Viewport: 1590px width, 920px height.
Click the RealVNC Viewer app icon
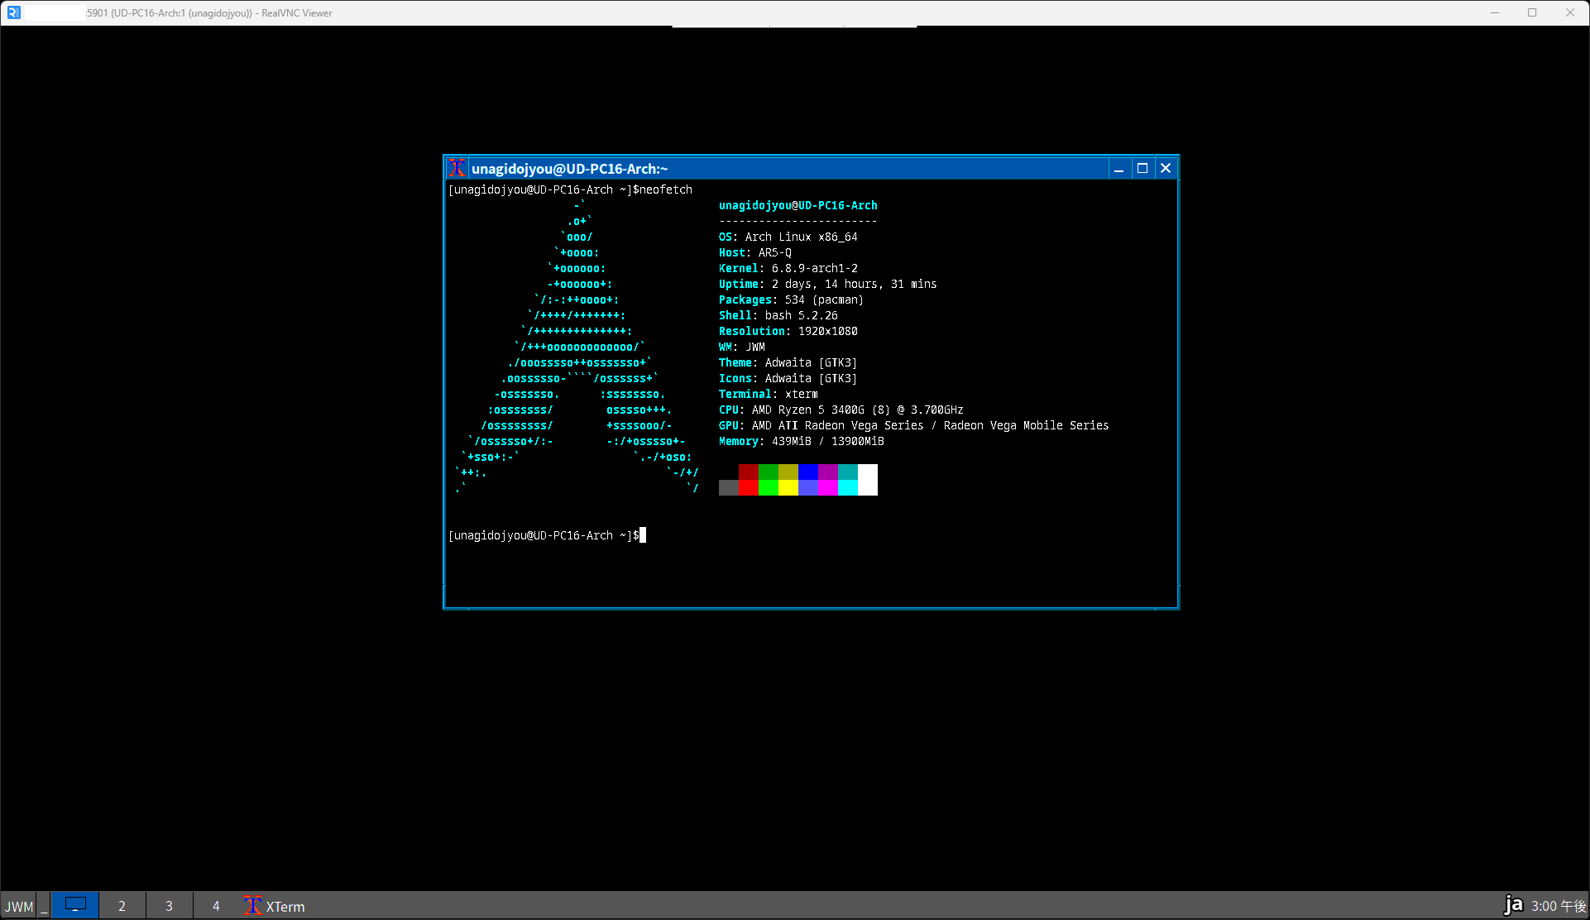pos(13,12)
